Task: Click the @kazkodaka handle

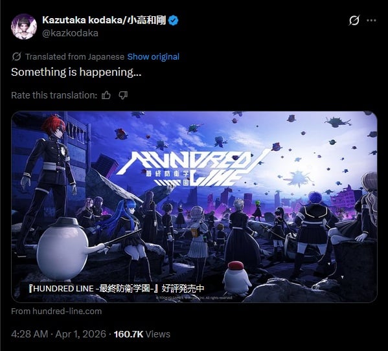Action: point(70,33)
